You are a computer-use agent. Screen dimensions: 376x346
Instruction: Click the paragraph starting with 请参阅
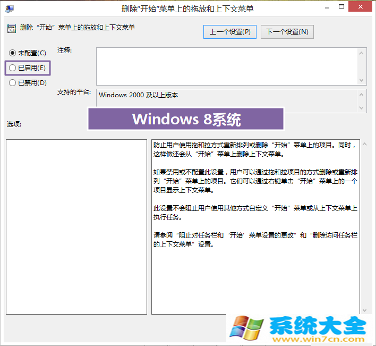pyautogui.click(x=255, y=240)
